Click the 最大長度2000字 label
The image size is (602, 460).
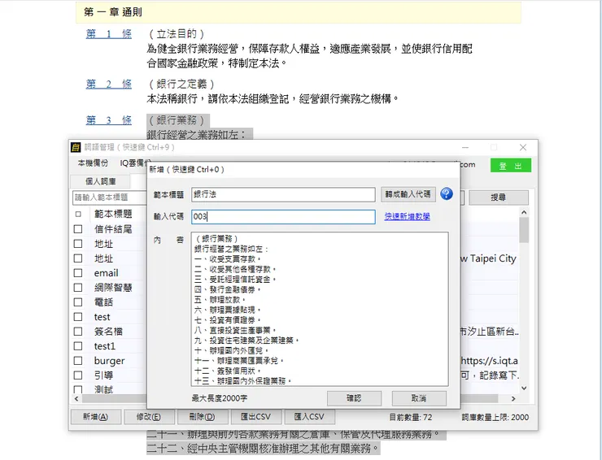pyautogui.click(x=220, y=398)
